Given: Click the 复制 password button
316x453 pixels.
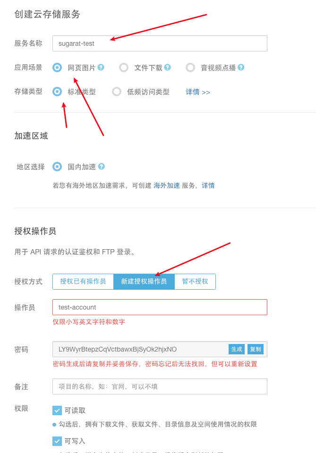Looking at the screenshot, I should pyautogui.click(x=255, y=349).
